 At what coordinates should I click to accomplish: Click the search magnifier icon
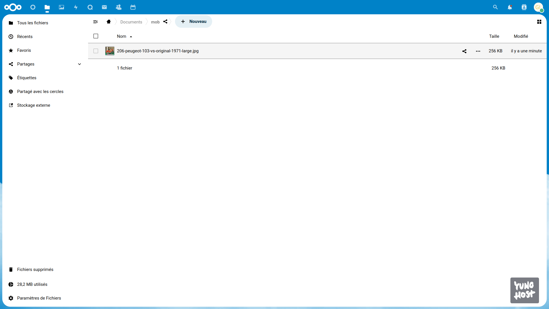[x=495, y=7]
